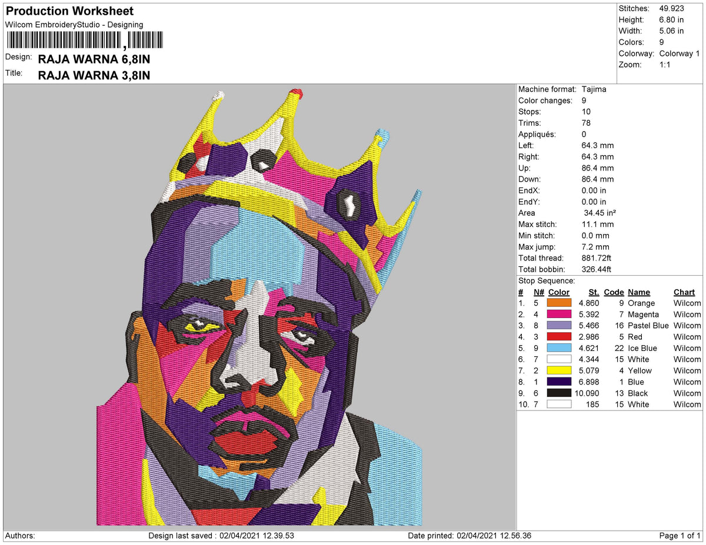
Task: Click the Left value '64.3 mm'
Action: point(597,145)
